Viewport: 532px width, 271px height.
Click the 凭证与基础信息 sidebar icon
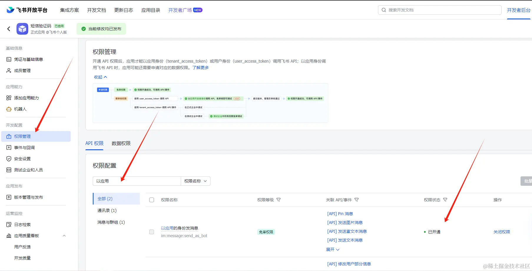click(x=9, y=59)
